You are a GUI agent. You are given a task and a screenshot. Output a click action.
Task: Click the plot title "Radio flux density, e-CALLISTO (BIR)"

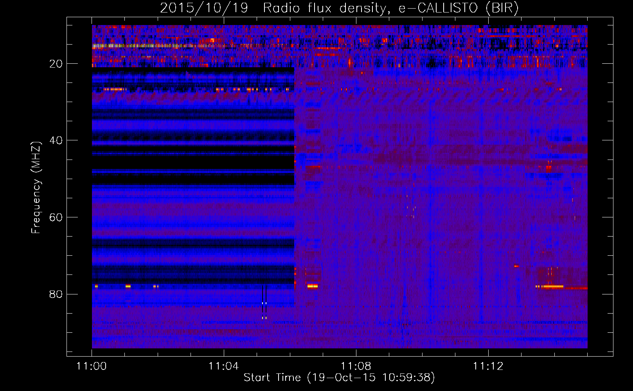pos(391,8)
